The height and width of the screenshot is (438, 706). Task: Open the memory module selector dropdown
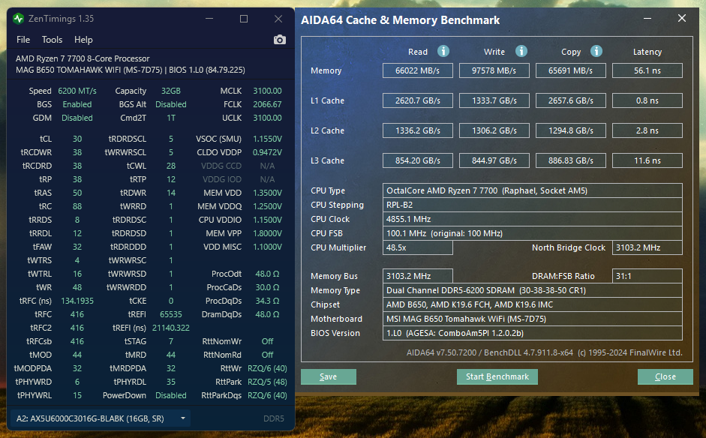point(101,418)
